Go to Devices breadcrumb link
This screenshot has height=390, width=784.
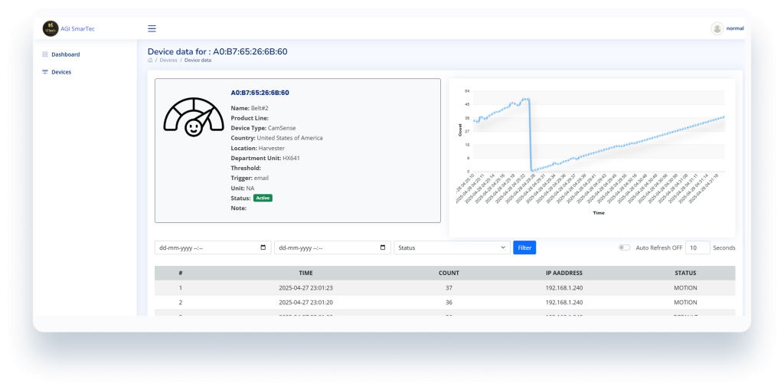pyautogui.click(x=168, y=60)
